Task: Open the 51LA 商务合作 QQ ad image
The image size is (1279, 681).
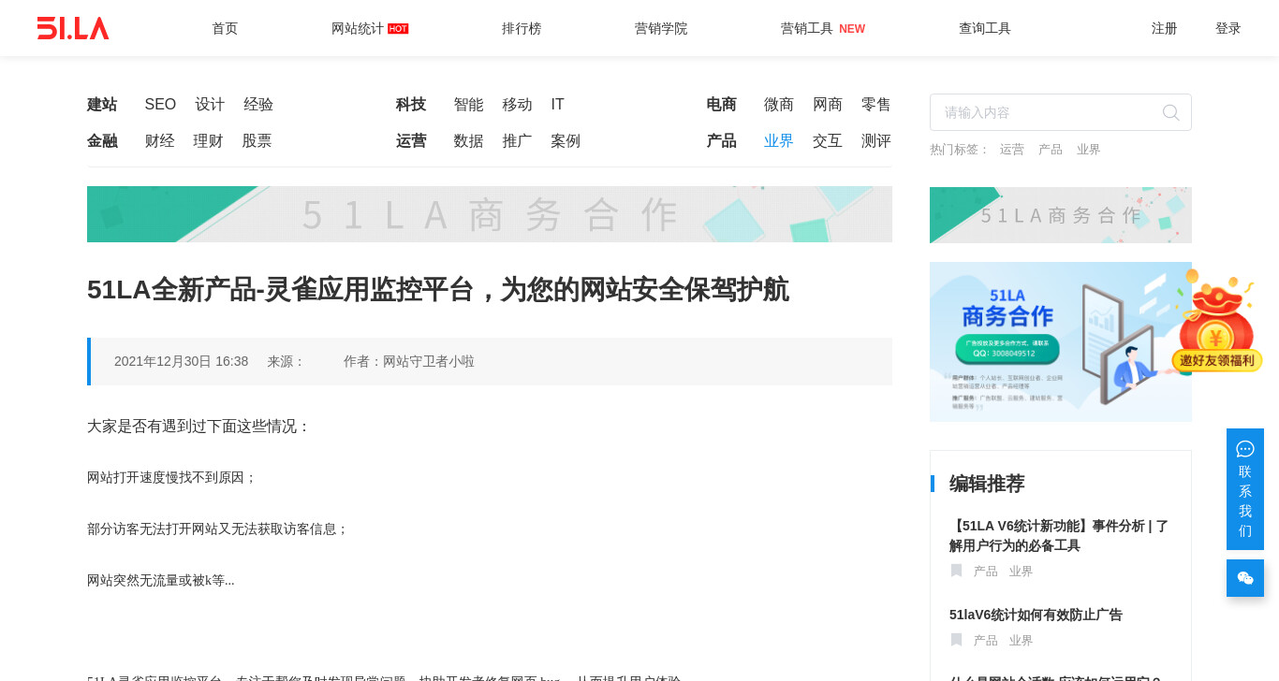Action: [1061, 341]
